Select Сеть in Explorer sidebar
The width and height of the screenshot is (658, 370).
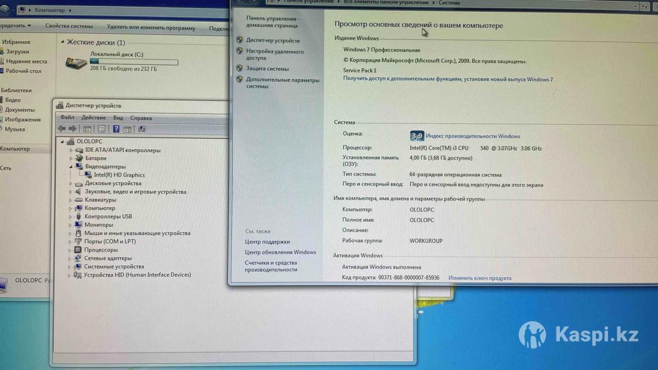pyautogui.click(x=5, y=168)
